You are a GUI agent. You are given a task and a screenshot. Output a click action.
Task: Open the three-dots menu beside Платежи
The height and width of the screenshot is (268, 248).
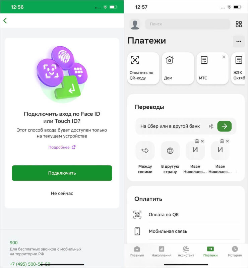[x=239, y=41]
